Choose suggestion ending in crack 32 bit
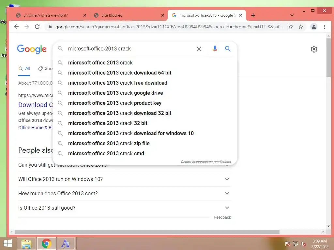This screenshot has width=334, height=250. (145, 123)
